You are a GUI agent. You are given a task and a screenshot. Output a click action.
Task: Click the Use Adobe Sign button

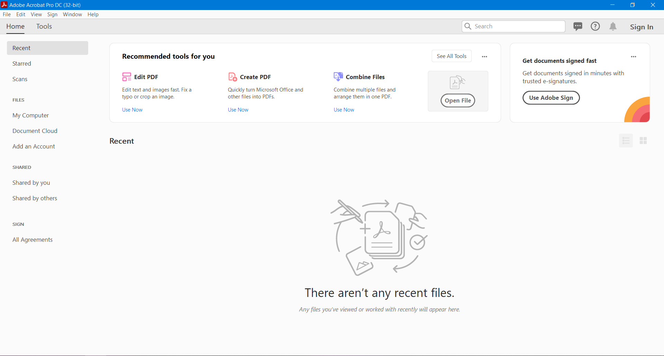point(551,98)
